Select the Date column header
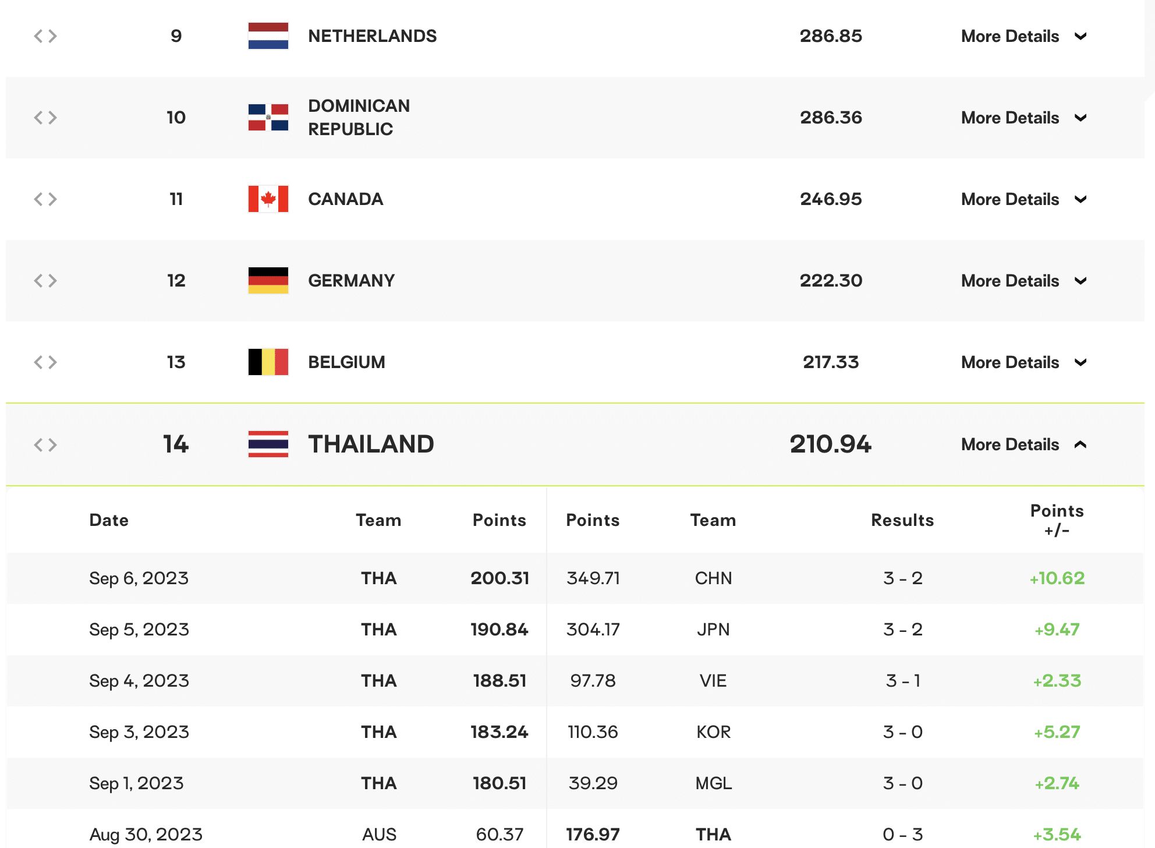Image resolution: width=1155 pixels, height=848 pixels. click(x=109, y=520)
